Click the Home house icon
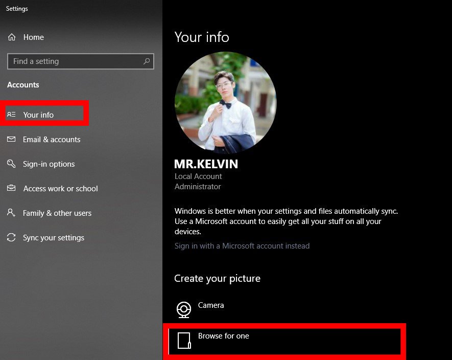The height and width of the screenshot is (360, 452). (12, 37)
